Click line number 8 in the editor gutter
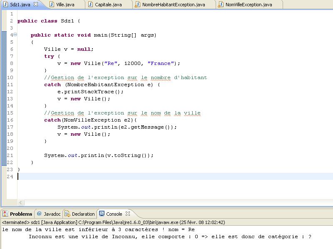 point(12,63)
